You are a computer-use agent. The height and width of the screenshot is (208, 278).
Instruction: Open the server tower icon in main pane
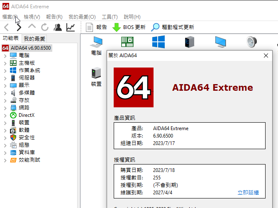pos(190,42)
